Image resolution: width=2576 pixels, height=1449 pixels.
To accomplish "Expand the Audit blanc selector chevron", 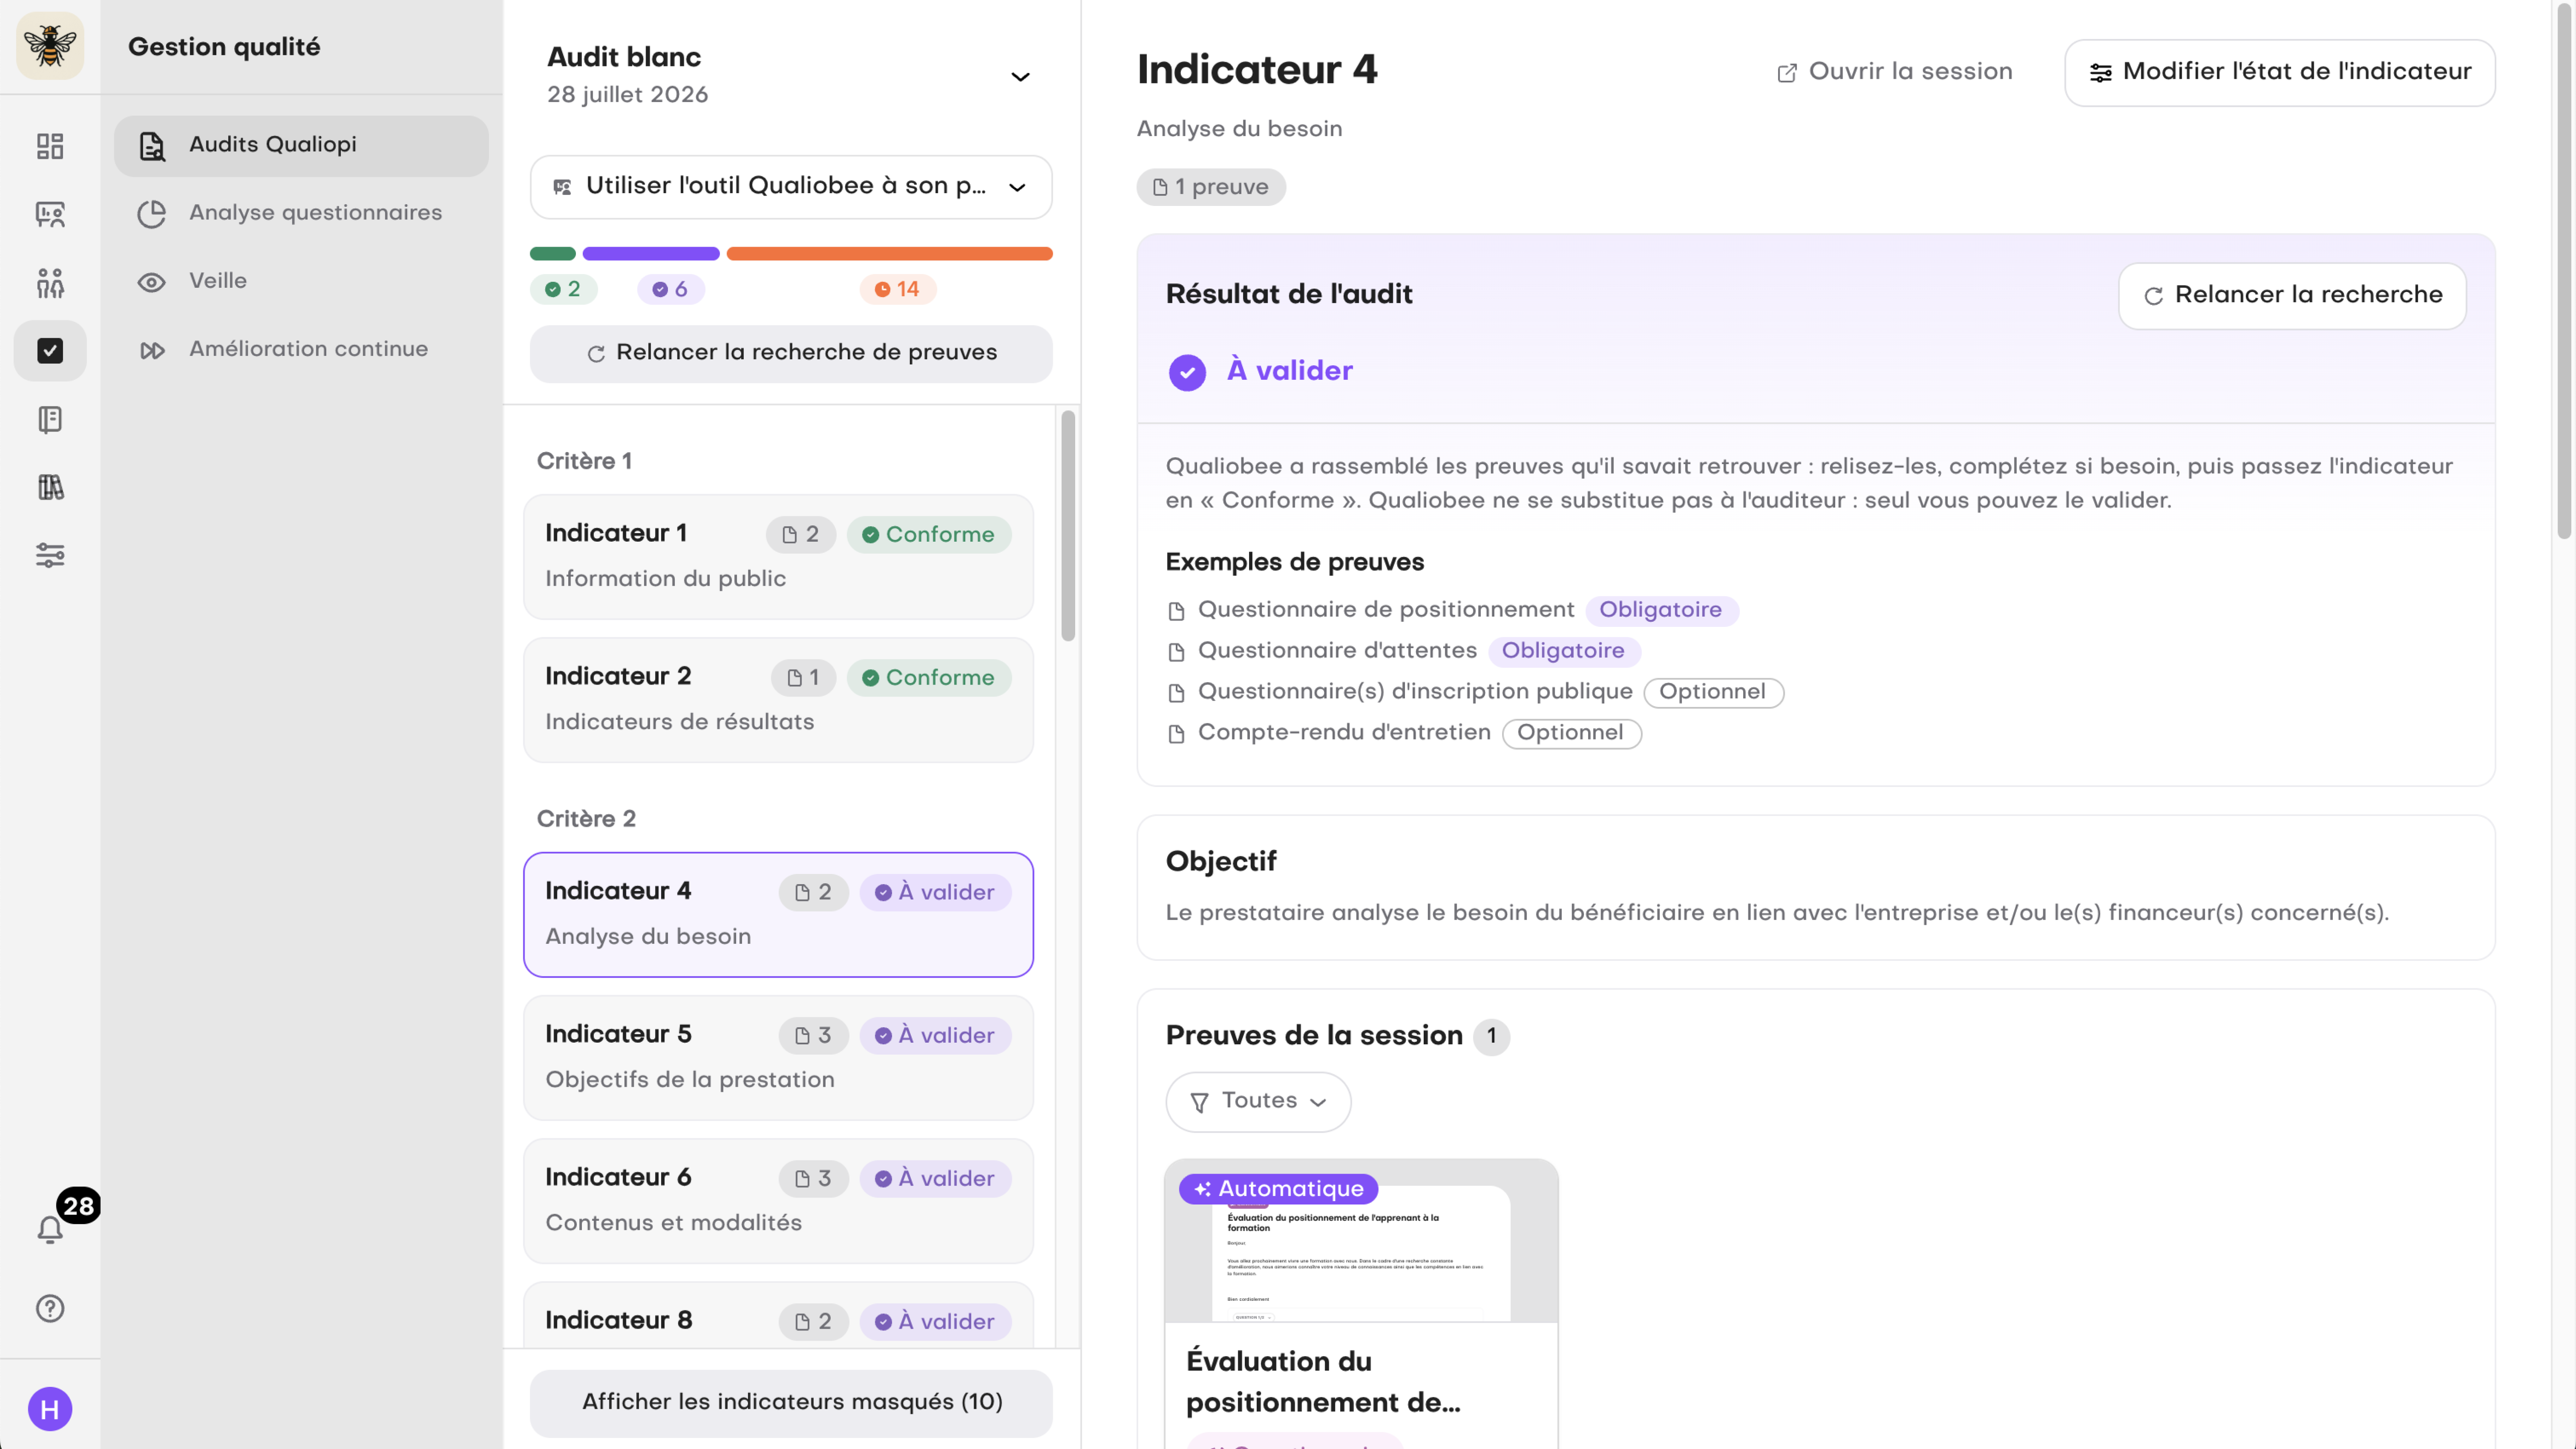I will [x=1020, y=77].
